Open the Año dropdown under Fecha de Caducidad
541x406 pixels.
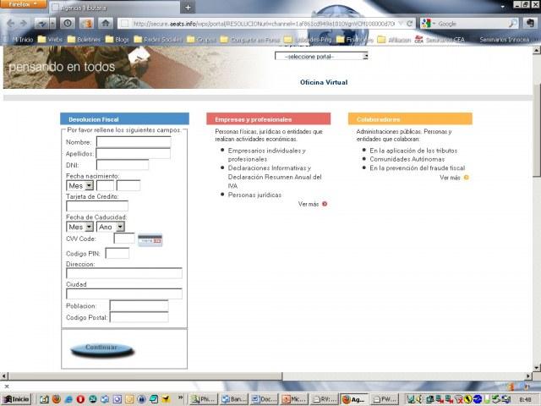coord(110,227)
